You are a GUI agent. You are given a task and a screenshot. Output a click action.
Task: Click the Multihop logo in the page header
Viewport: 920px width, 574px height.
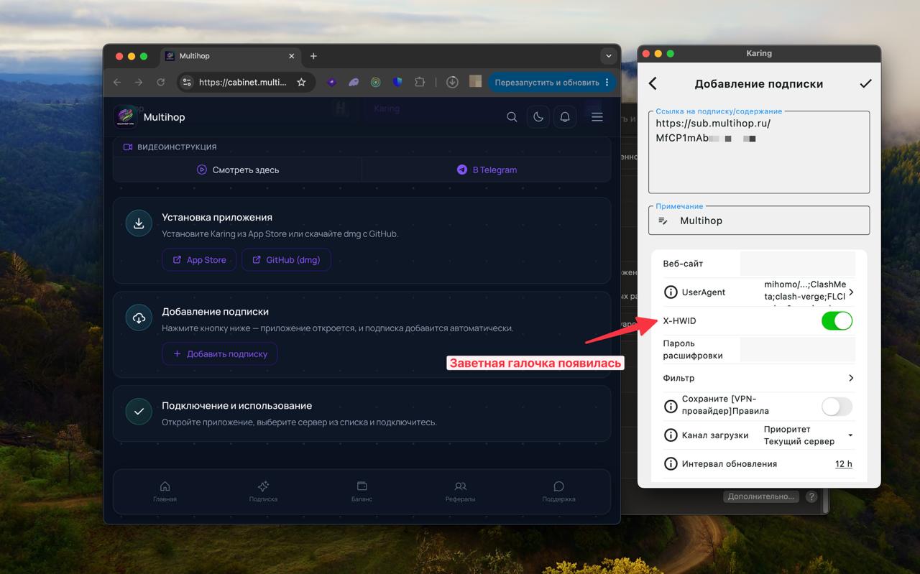pyautogui.click(x=126, y=117)
